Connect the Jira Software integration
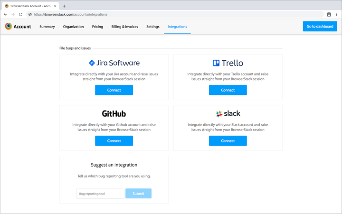This screenshot has width=342, height=214. click(x=114, y=90)
